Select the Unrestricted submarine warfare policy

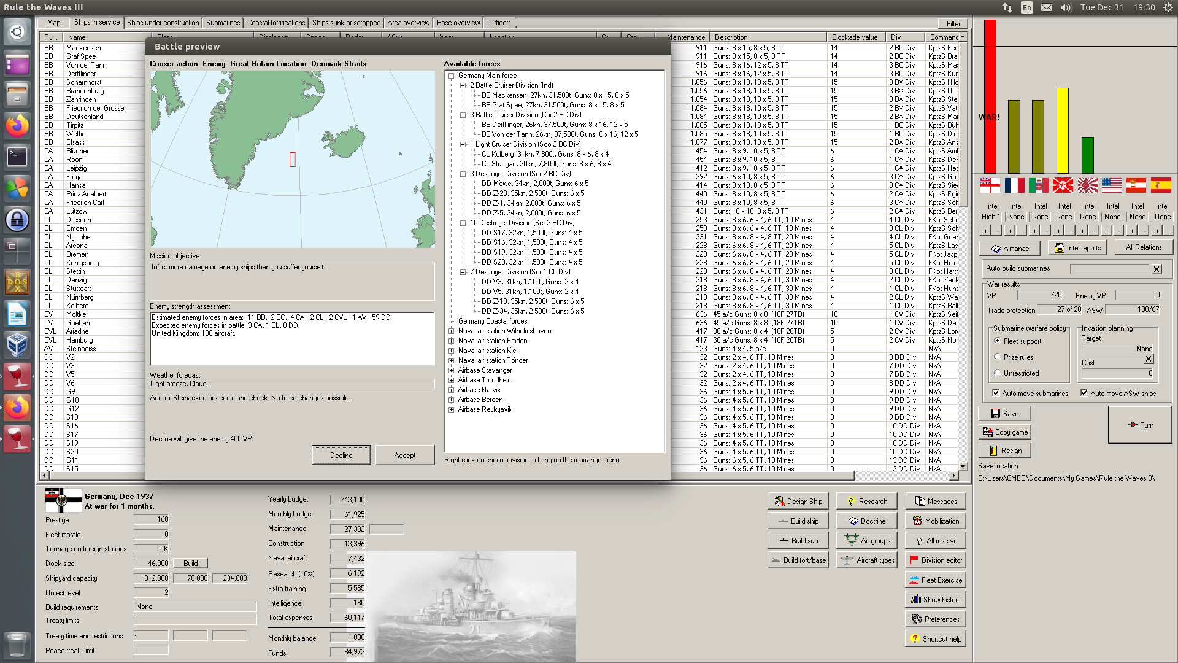998,373
